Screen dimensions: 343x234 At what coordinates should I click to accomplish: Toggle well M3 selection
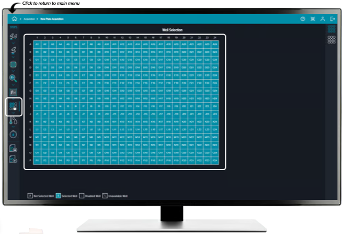click(52, 137)
